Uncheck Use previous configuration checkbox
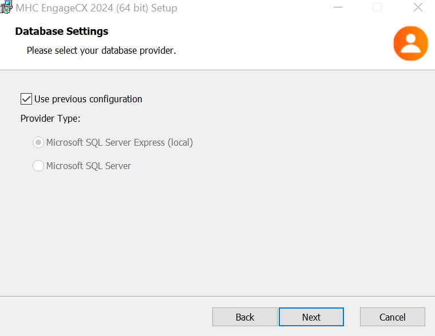Viewport: 435px width, 336px height. point(26,99)
